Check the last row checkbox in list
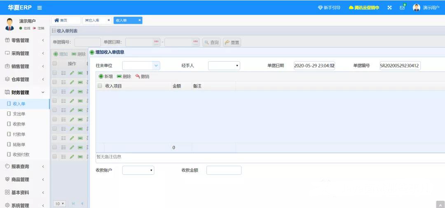 tap(54, 156)
